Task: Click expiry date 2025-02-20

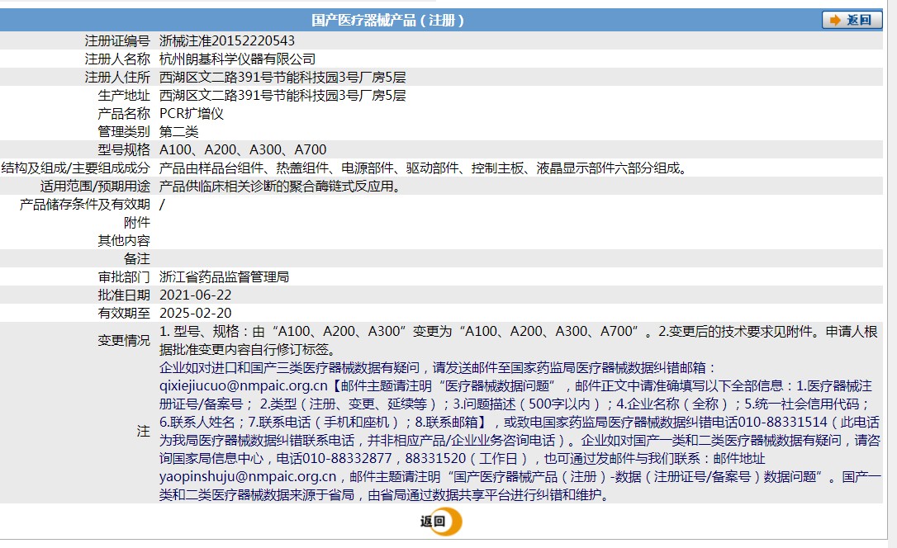Action: pos(195,313)
